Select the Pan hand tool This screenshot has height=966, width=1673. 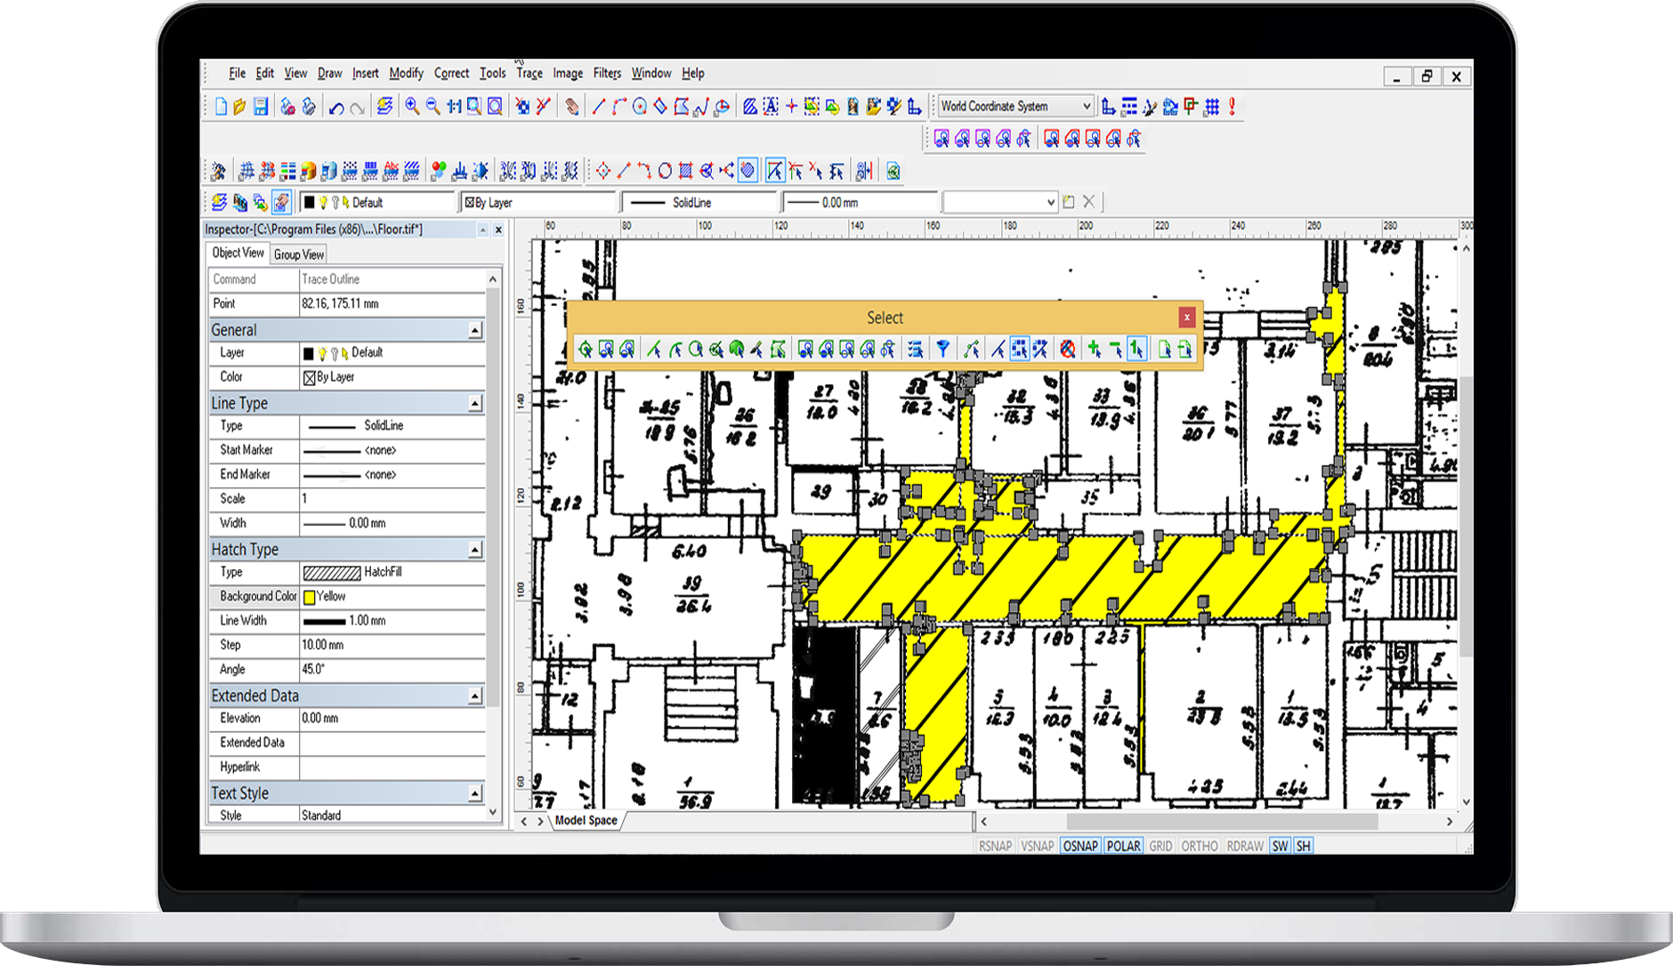[572, 106]
